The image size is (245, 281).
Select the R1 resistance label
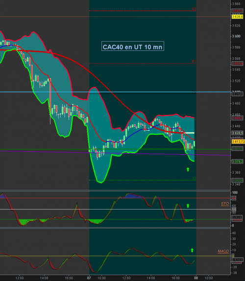click(194, 62)
